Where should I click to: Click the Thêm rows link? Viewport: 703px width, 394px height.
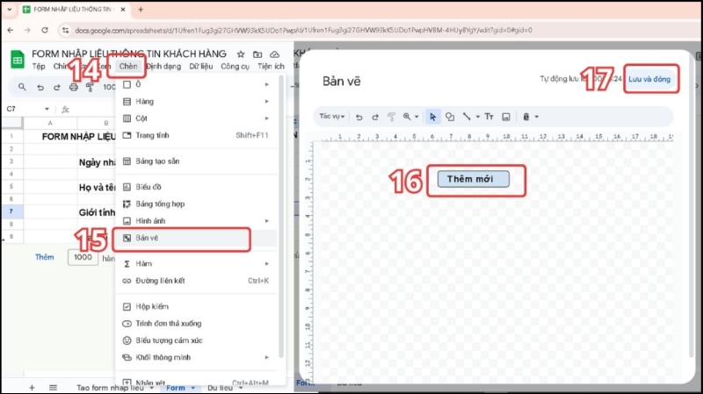click(45, 257)
